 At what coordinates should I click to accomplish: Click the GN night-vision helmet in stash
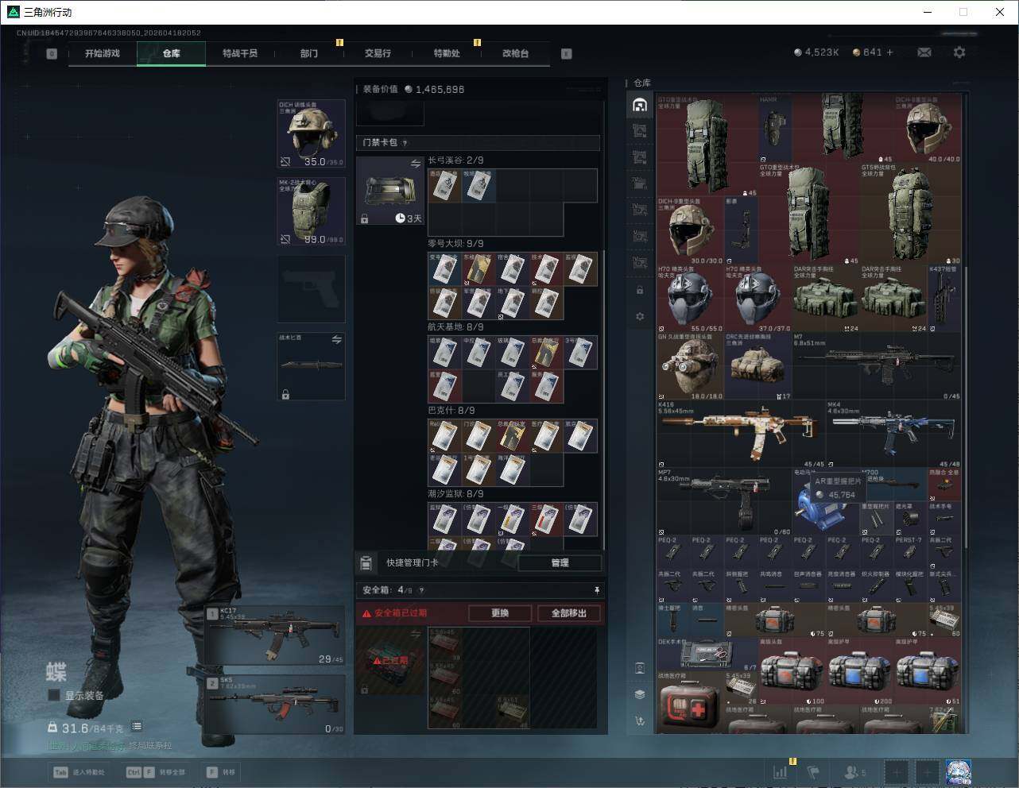click(690, 365)
